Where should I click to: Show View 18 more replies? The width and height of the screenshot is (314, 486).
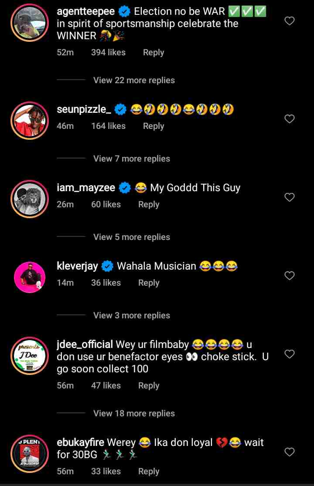click(x=134, y=413)
